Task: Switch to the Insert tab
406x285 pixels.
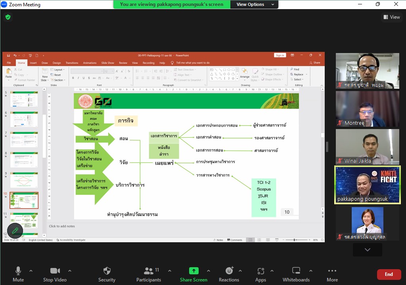Action: point(33,63)
